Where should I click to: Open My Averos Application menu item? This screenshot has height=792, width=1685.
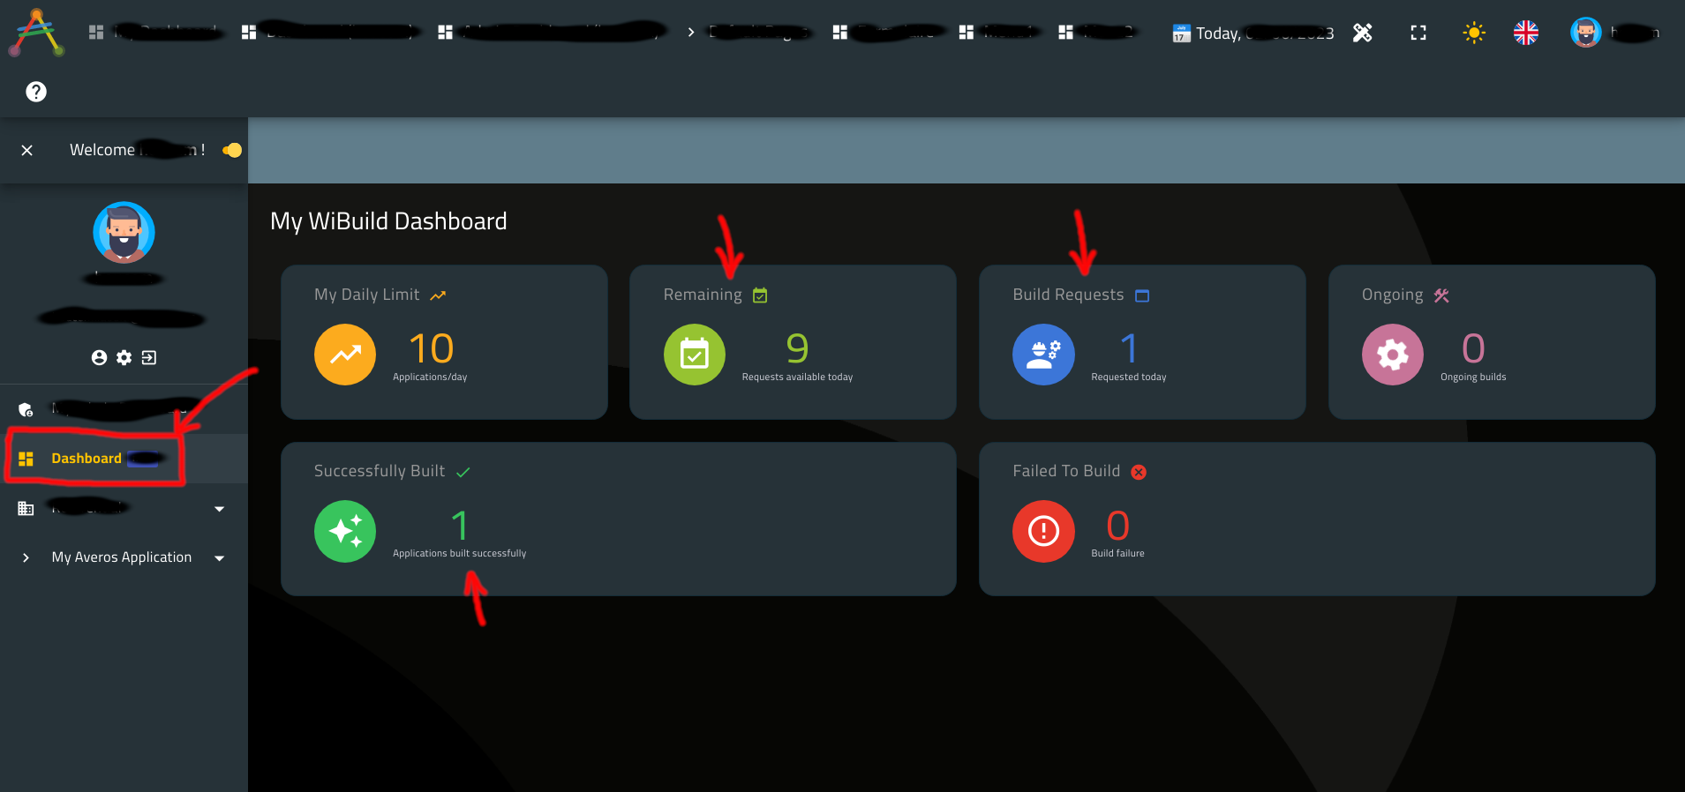point(122,557)
